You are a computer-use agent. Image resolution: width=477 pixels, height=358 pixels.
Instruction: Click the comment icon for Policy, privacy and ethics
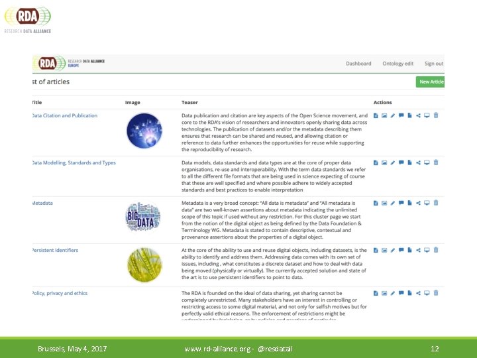pyautogui.click(x=401, y=293)
